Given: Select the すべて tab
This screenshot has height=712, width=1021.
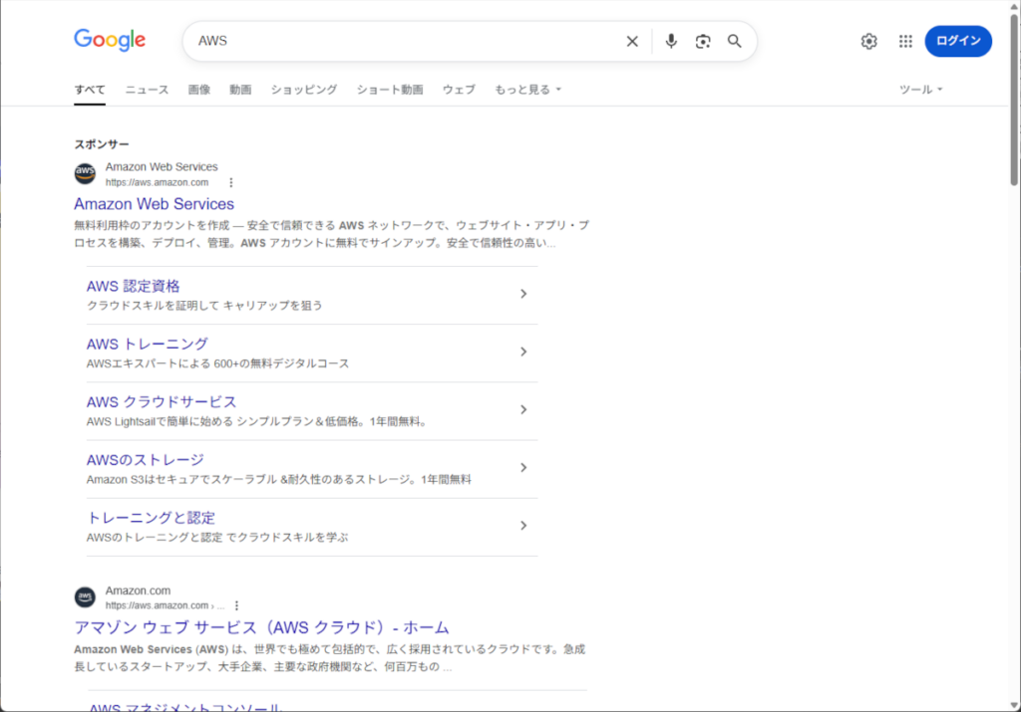Looking at the screenshot, I should click(x=89, y=90).
